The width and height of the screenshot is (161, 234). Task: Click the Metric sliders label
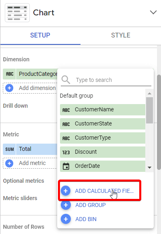click(x=20, y=198)
